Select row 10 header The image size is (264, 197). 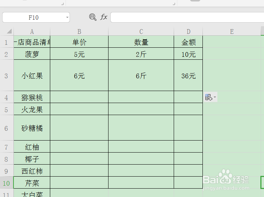pos(7,182)
